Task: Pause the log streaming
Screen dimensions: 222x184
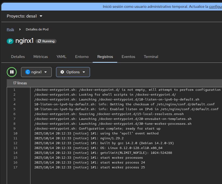Action: point(12,72)
